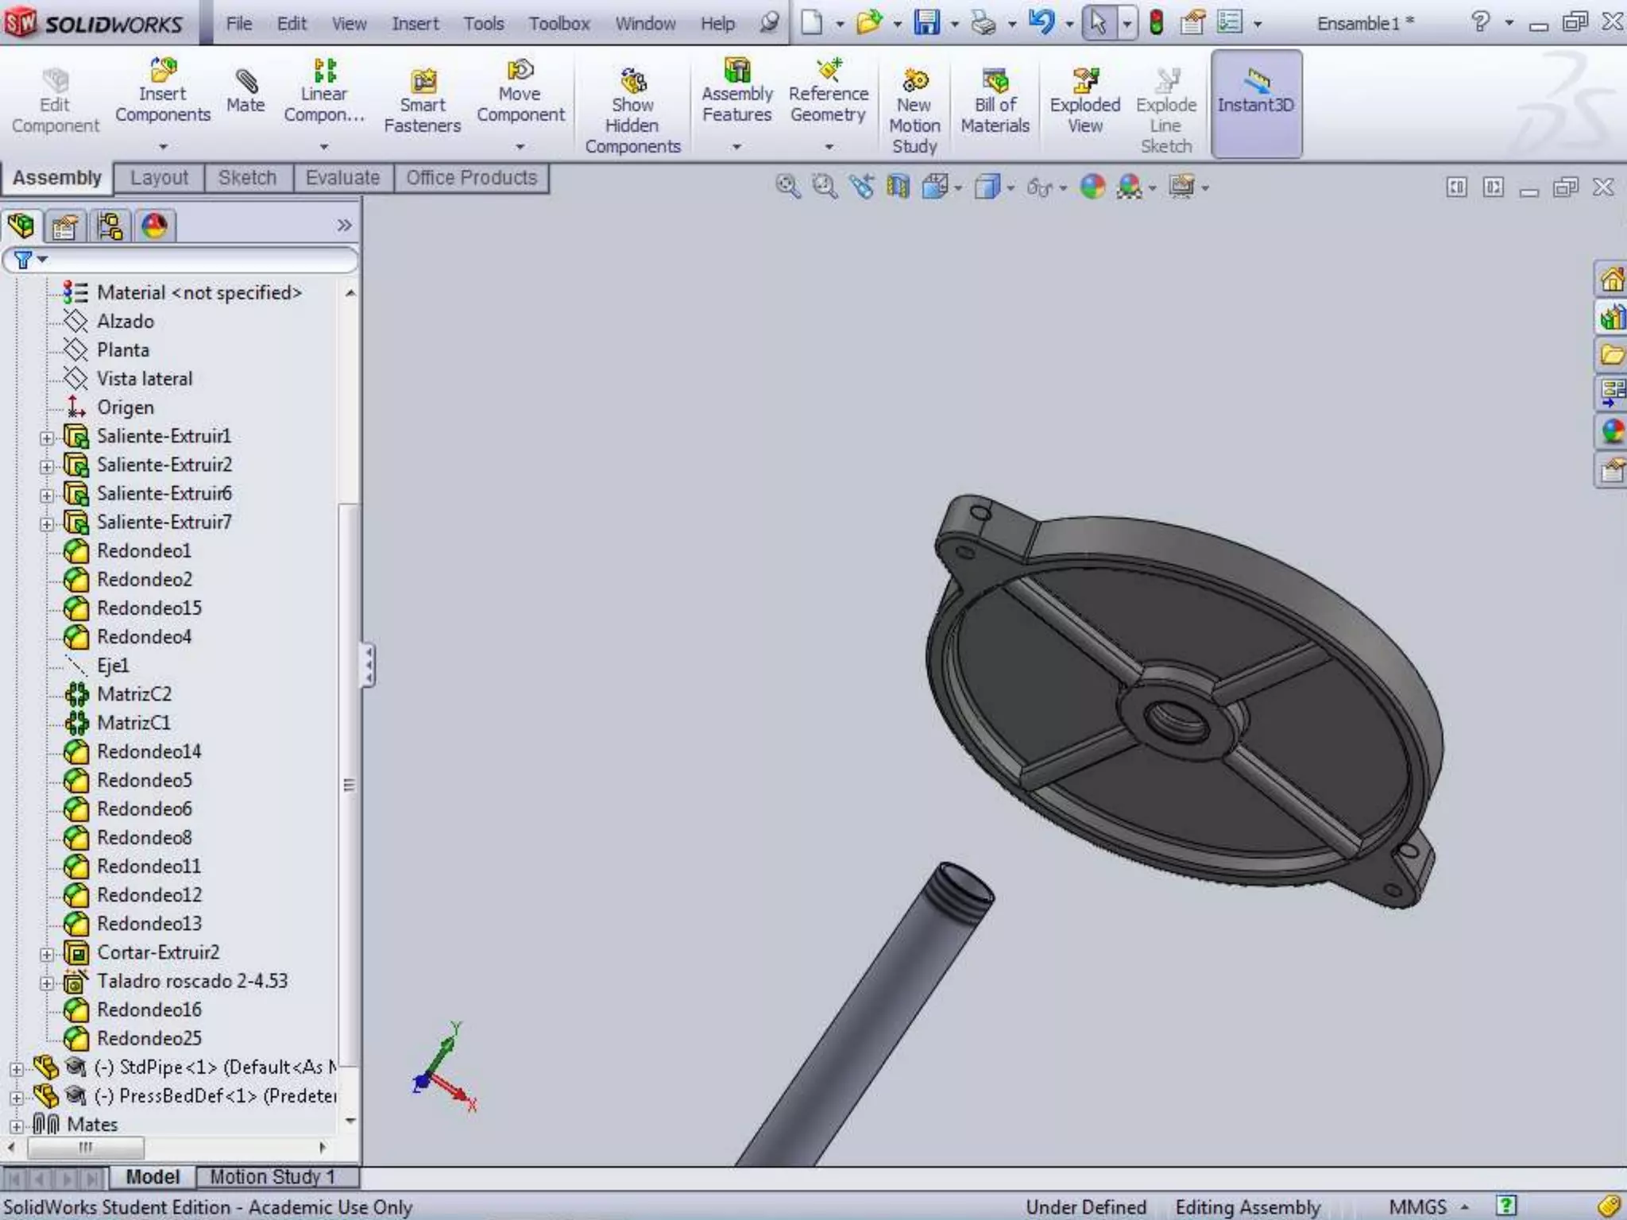The width and height of the screenshot is (1627, 1220).
Task: Select the Redondeo15 feature
Action: [149, 608]
